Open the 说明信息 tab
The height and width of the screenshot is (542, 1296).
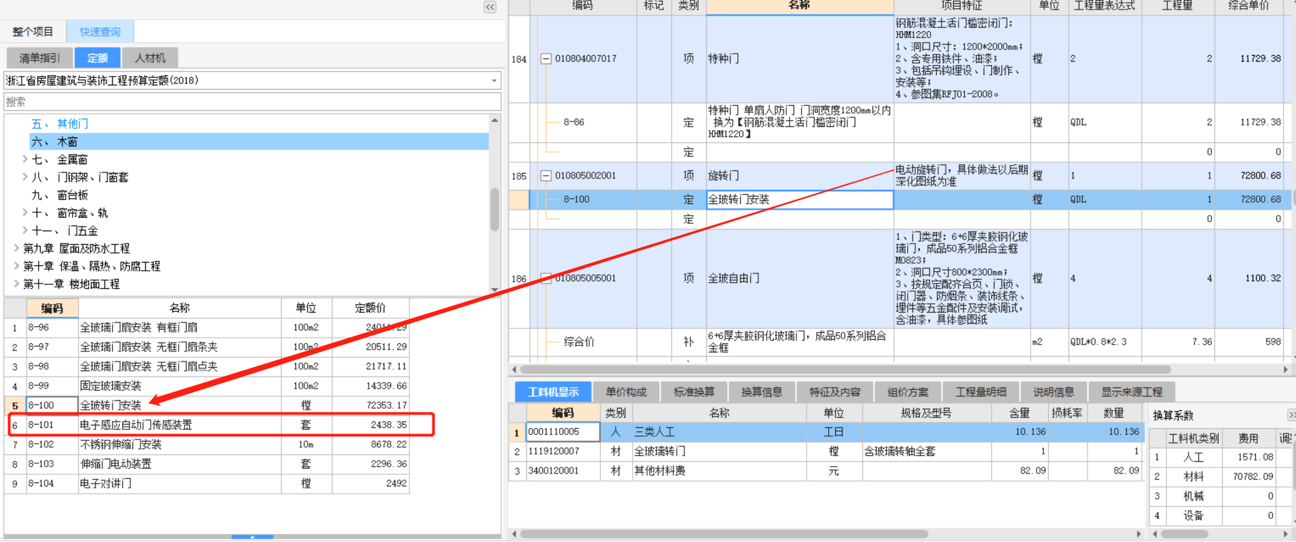[1054, 392]
